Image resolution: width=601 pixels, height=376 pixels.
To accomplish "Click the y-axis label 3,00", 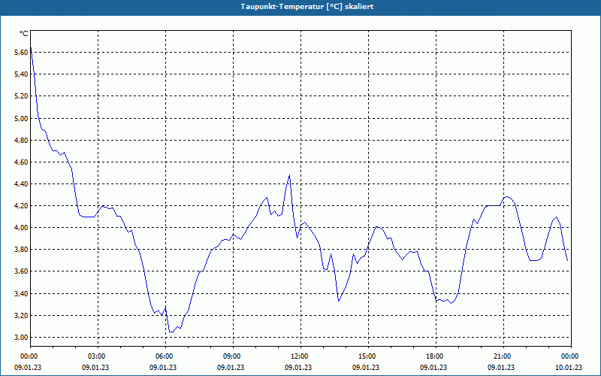I will pyautogui.click(x=21, y=337).
